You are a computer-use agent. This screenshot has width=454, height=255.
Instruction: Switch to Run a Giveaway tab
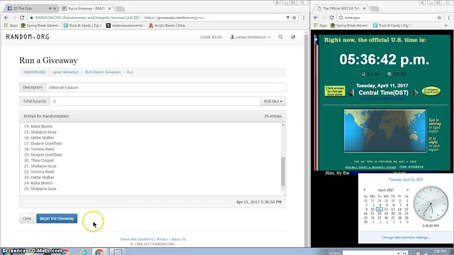(86, 8)
